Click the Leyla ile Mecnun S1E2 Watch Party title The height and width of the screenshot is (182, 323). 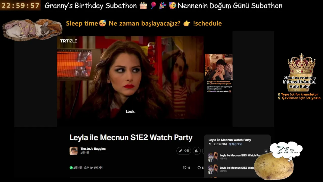coord(131,138)
